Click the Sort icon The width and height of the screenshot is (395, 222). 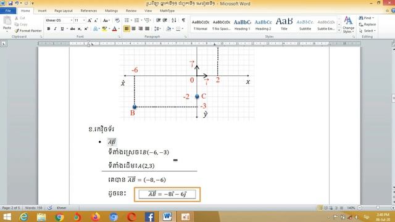click(x=174, y=20)
